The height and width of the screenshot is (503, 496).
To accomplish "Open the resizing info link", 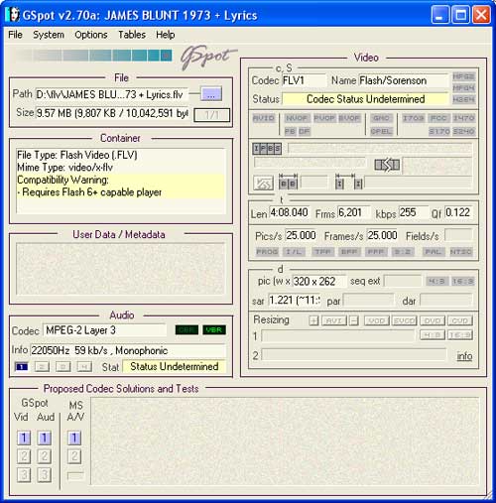I will click(x=464, y=356).
